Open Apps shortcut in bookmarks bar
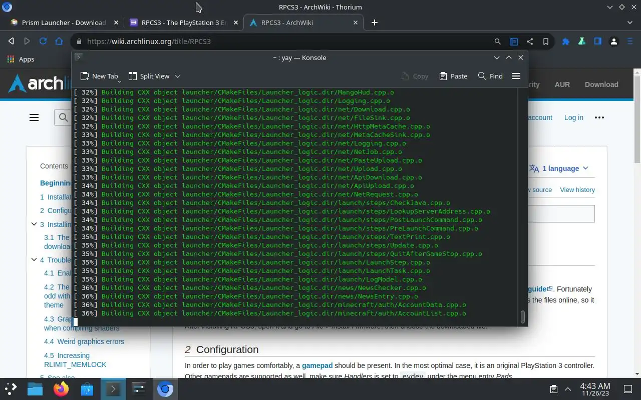The width and height of the screenshot is (641, 400). click(21, 59)
